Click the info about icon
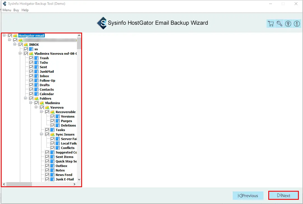303x204 pixels. tap(297, 24)
